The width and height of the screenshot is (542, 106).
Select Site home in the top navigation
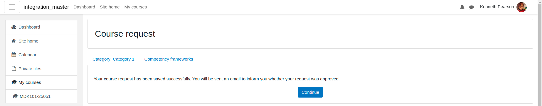coord(110,7)
